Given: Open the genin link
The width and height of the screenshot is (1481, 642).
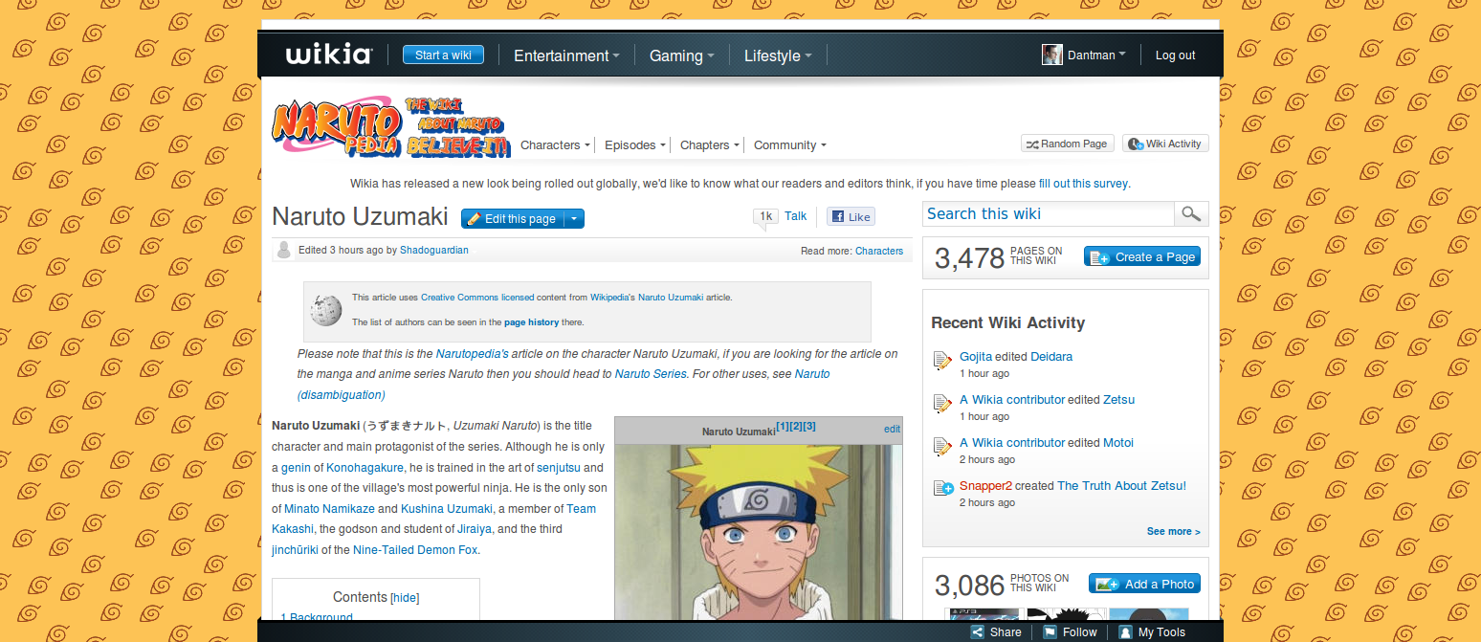Looking at the screenshot, I should pos(296,468).
